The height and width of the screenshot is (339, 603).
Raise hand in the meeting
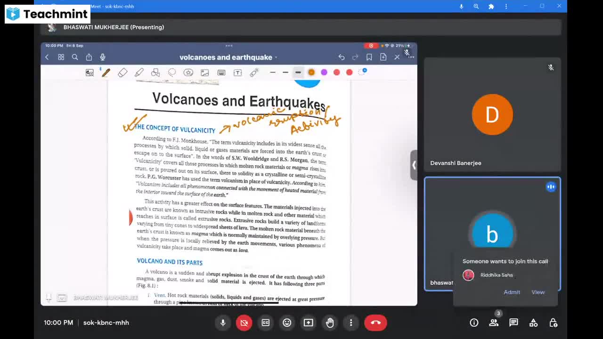click(x=330, y=323)
